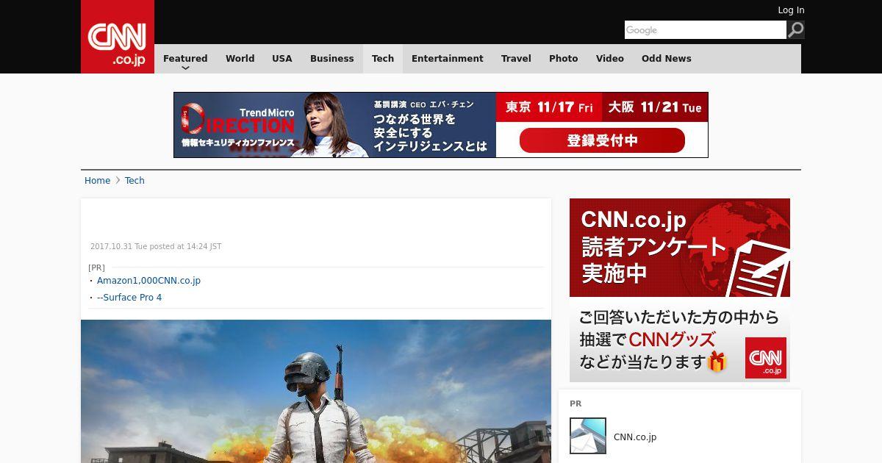The height and width of the screenshot is (463, 882).
Task: Click the red registration button in banner
Action: [602, 140]
